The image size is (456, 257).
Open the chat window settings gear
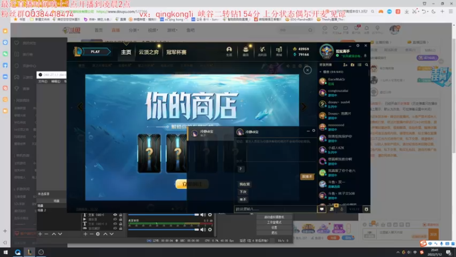[313, 131]
